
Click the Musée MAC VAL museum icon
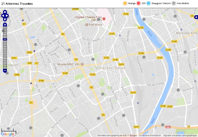tap(82, 64)
